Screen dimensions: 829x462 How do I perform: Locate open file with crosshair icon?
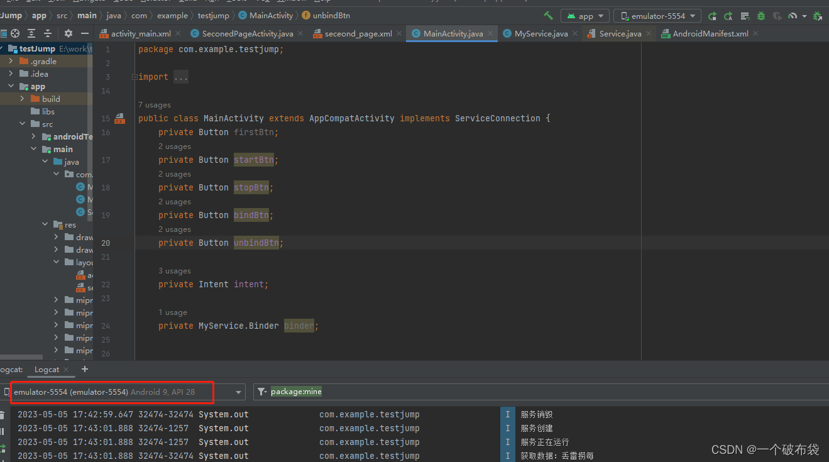(14, 33)
